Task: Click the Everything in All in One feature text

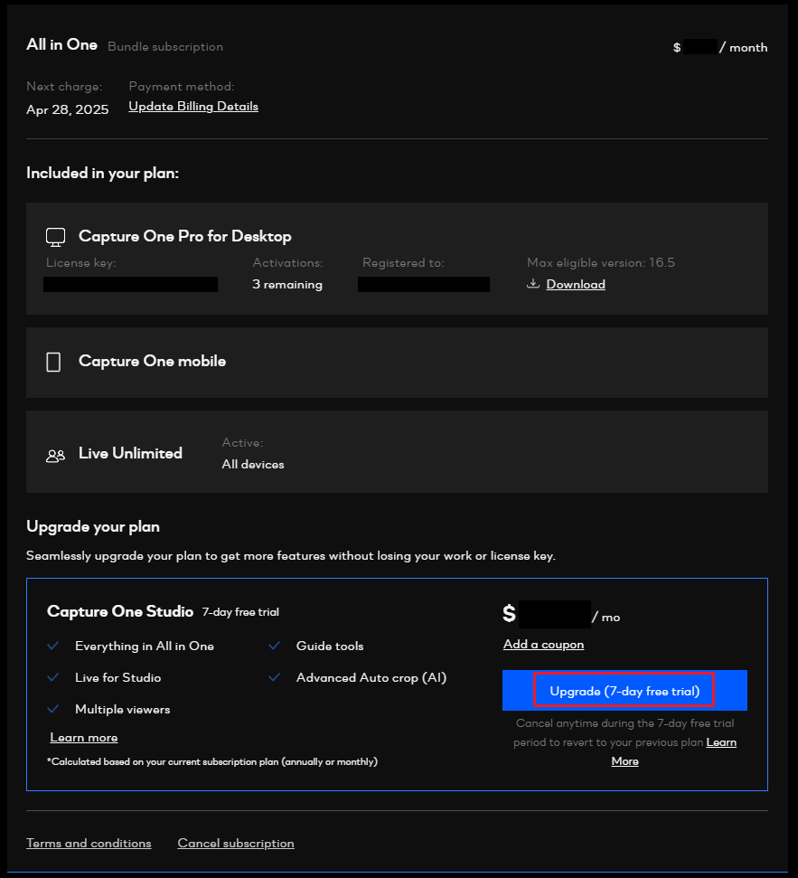Action: pos(145,647)
